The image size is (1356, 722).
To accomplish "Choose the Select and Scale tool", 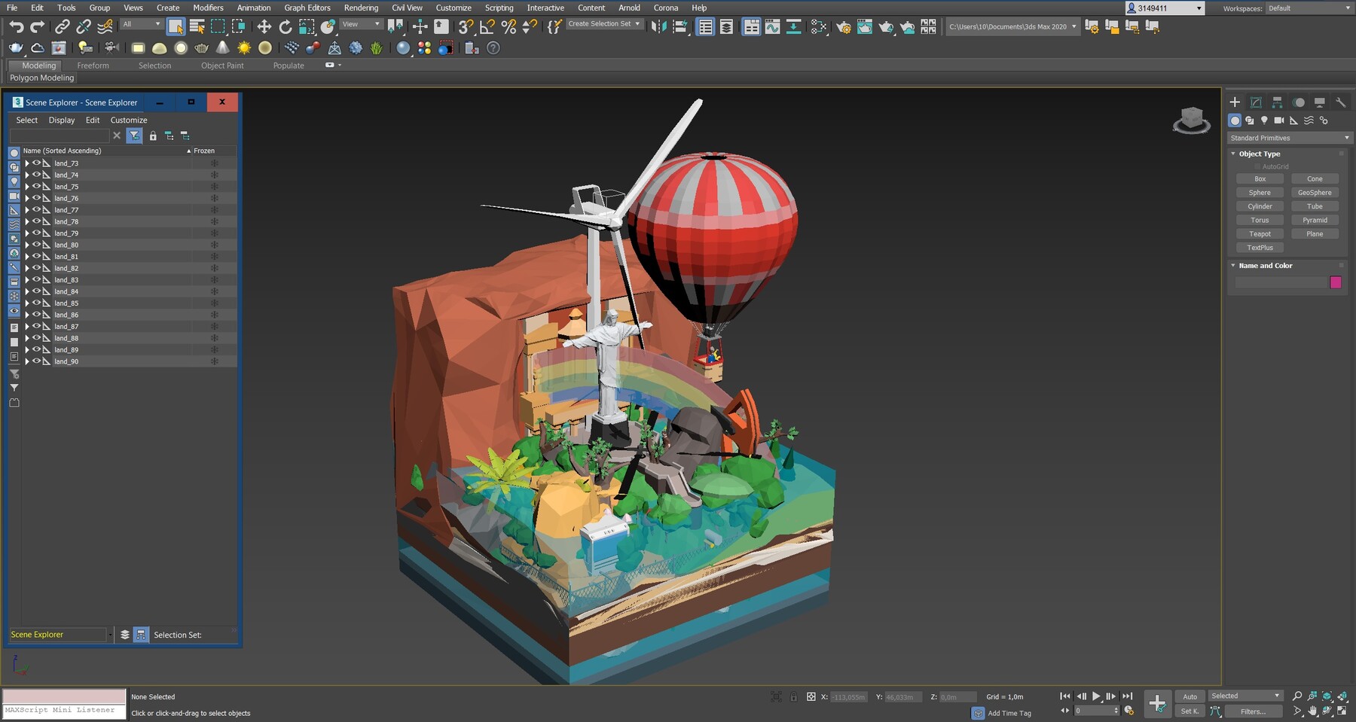I will (x=307, y=27).
